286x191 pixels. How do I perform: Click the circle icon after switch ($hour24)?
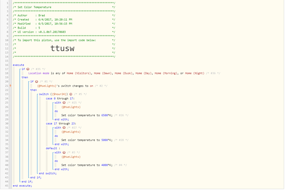[71, 94]
